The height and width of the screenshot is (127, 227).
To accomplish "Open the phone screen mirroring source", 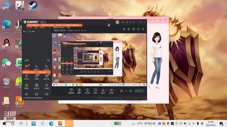I will (87, 91).
